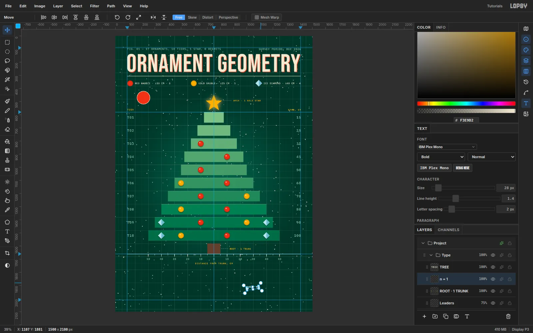Hide the TREE layer
Screen dimensions: 533x333
click(x=493, y=267)
